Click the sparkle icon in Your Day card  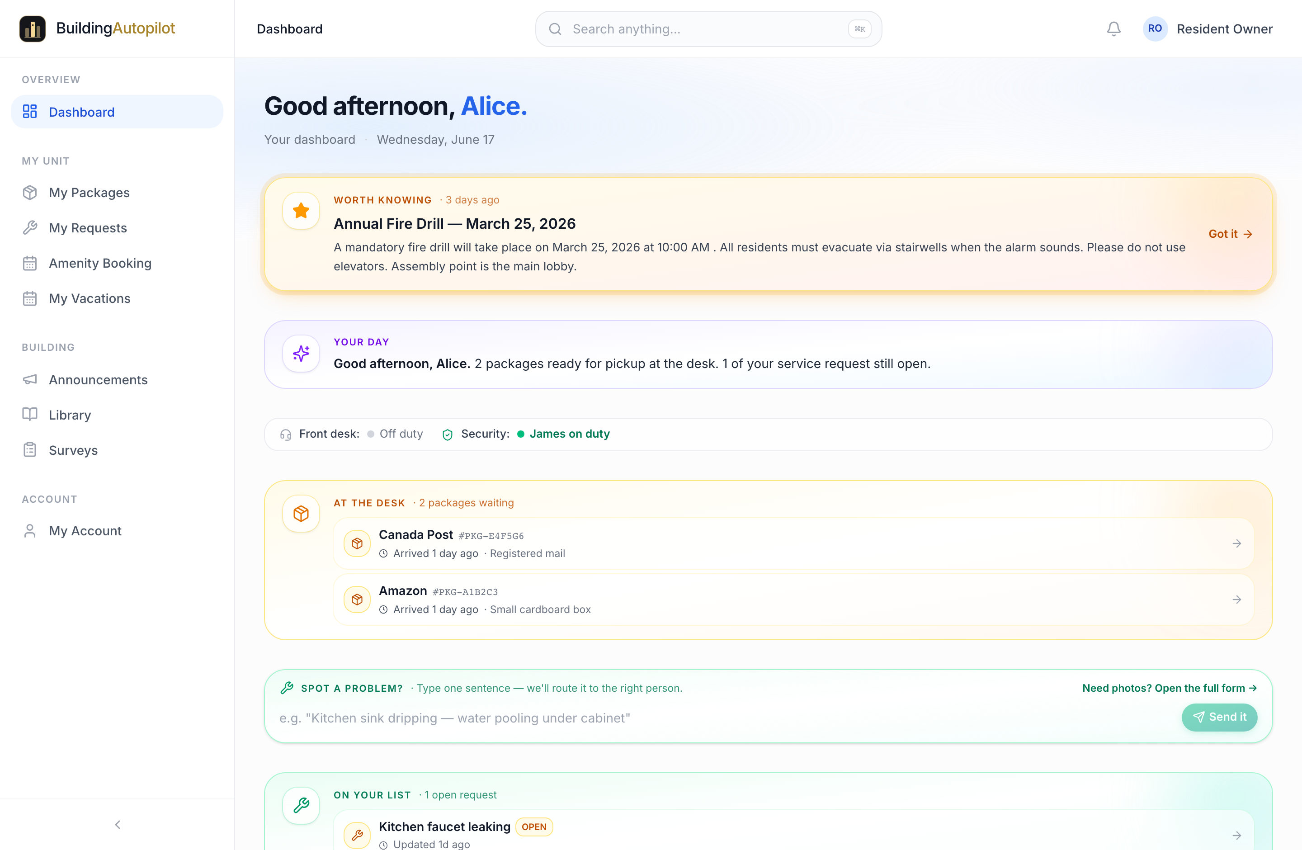(301, 354)
